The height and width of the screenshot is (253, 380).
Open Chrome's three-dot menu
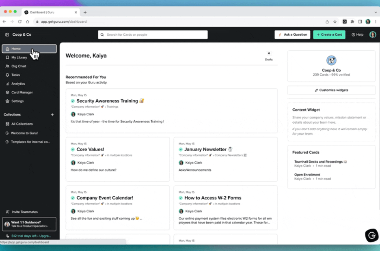(376, 21)
